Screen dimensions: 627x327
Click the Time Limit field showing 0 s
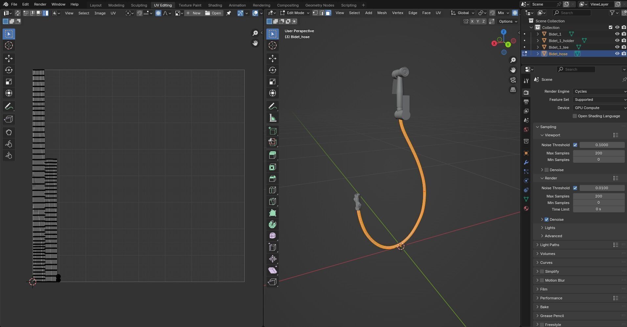(x=598, y=209)
